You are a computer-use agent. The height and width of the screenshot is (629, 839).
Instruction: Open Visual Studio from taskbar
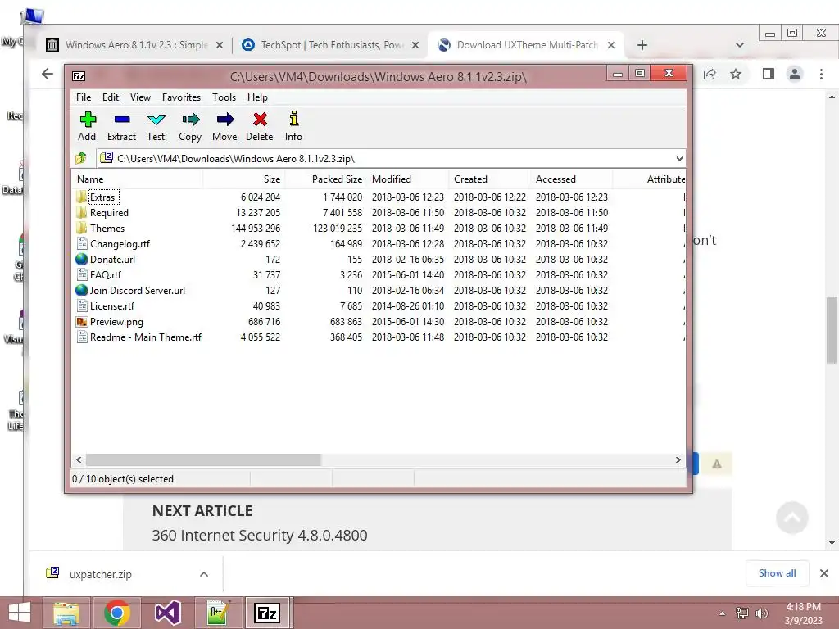coord(167,613)
